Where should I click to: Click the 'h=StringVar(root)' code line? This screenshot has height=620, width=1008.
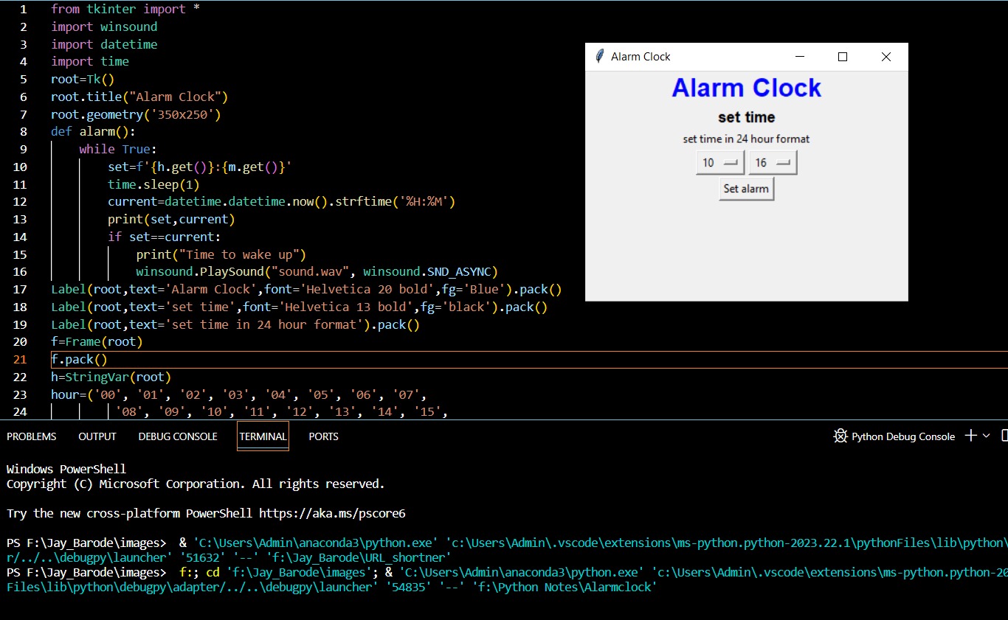coord(111,377)
